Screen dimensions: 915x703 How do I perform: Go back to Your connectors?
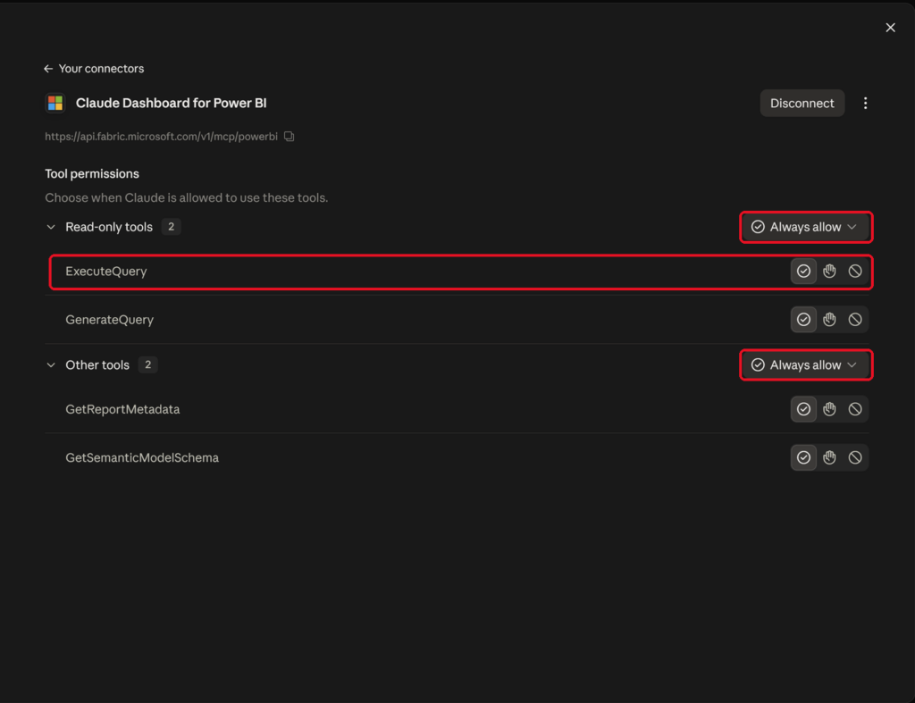tap(93, 69)
